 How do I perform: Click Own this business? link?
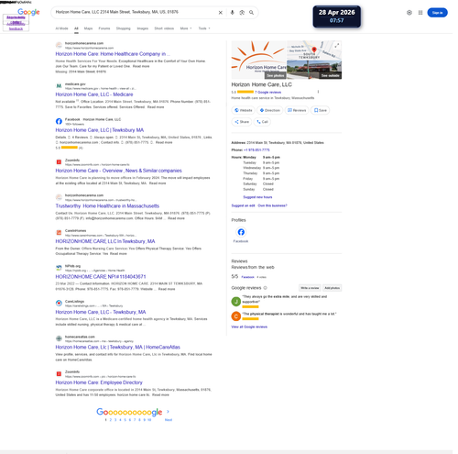click(x=272, y=205)
